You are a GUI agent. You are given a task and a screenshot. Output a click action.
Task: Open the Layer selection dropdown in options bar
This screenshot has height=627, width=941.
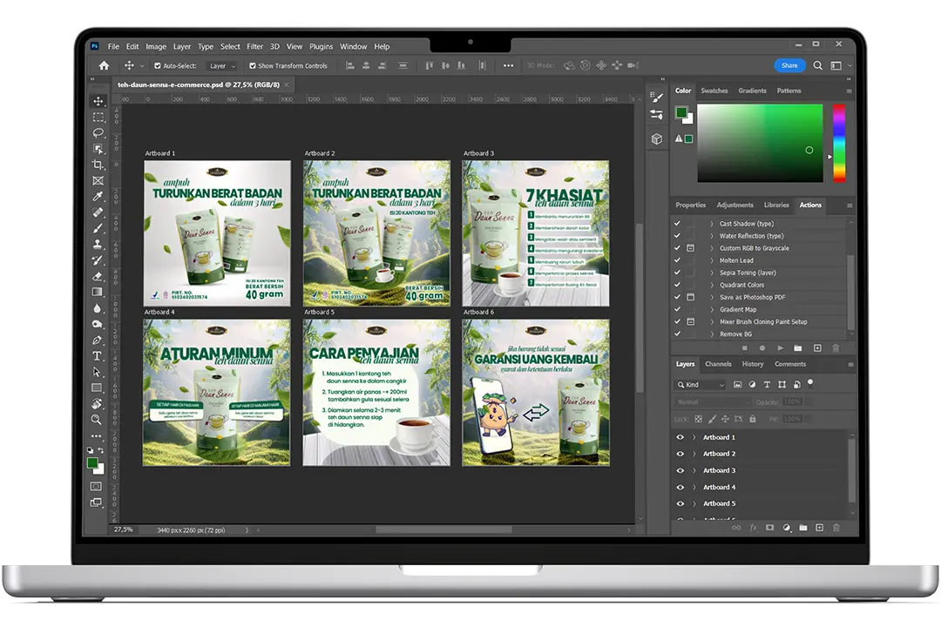point(220,65)
